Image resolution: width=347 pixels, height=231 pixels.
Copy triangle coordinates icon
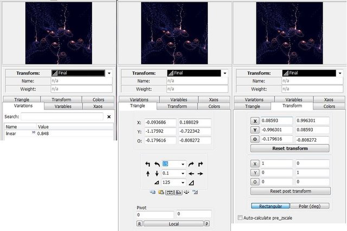coord(152,192)
